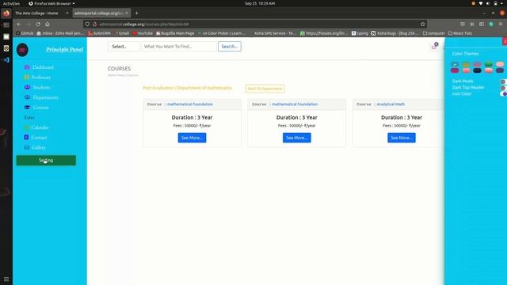
Task: Click the Search... button
Action: pyautogui.click(x=230, y=47)
